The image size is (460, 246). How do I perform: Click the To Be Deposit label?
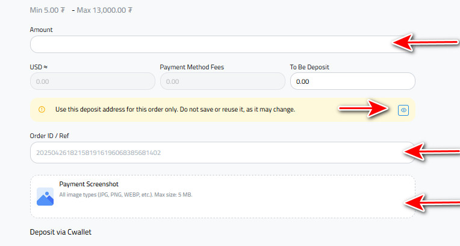(309, 67)
